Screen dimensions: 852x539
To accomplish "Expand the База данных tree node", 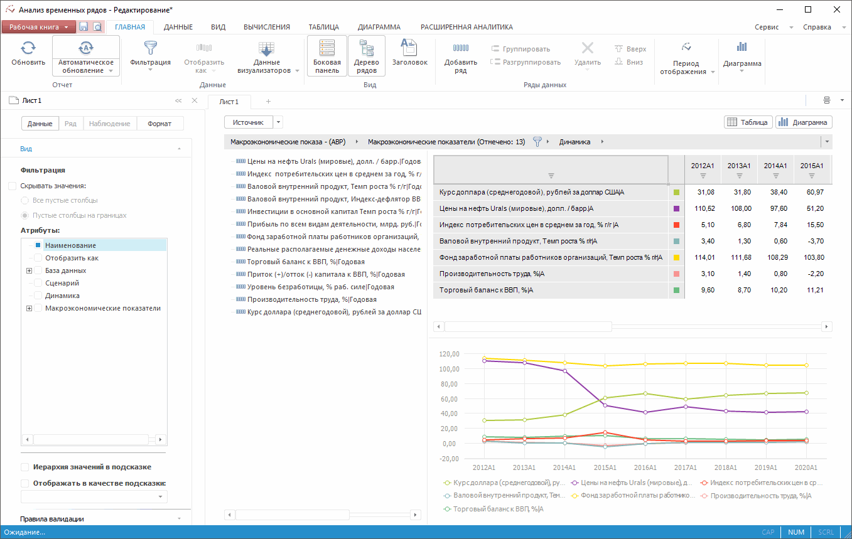I will click(x=29, y=270).
